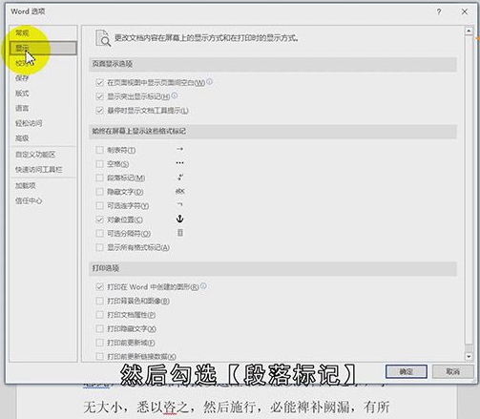
Task: Enable the 空格 formatting mark checkbox
Action: click(99, 164)
